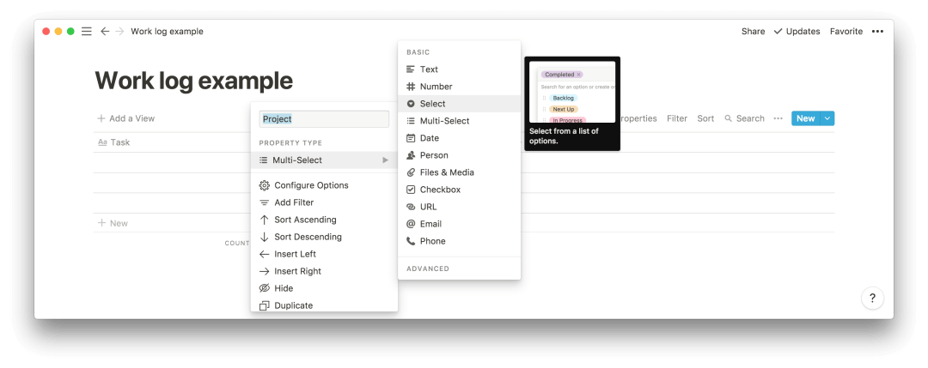Choose Number property type
The width and height of the screenshot is (928, 368).
tap(459, 87)
